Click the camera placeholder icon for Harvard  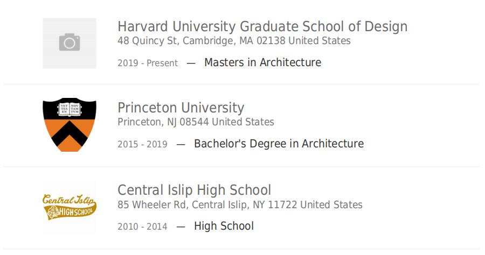[x=70, y=42]
